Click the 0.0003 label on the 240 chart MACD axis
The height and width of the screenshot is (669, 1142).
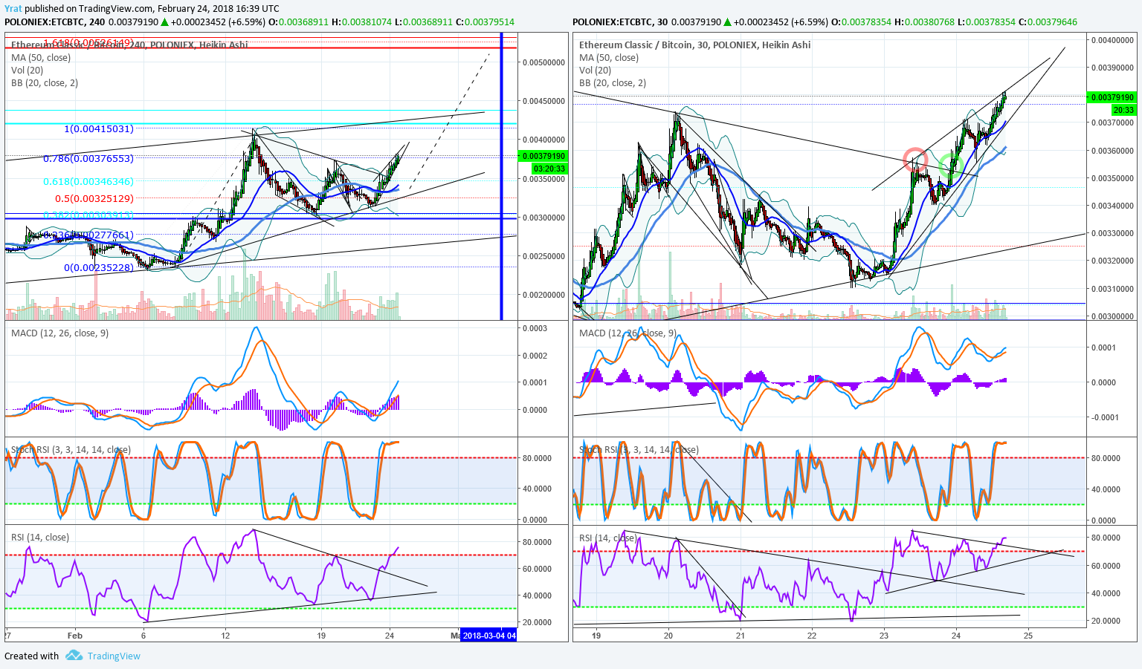[535, 328]
